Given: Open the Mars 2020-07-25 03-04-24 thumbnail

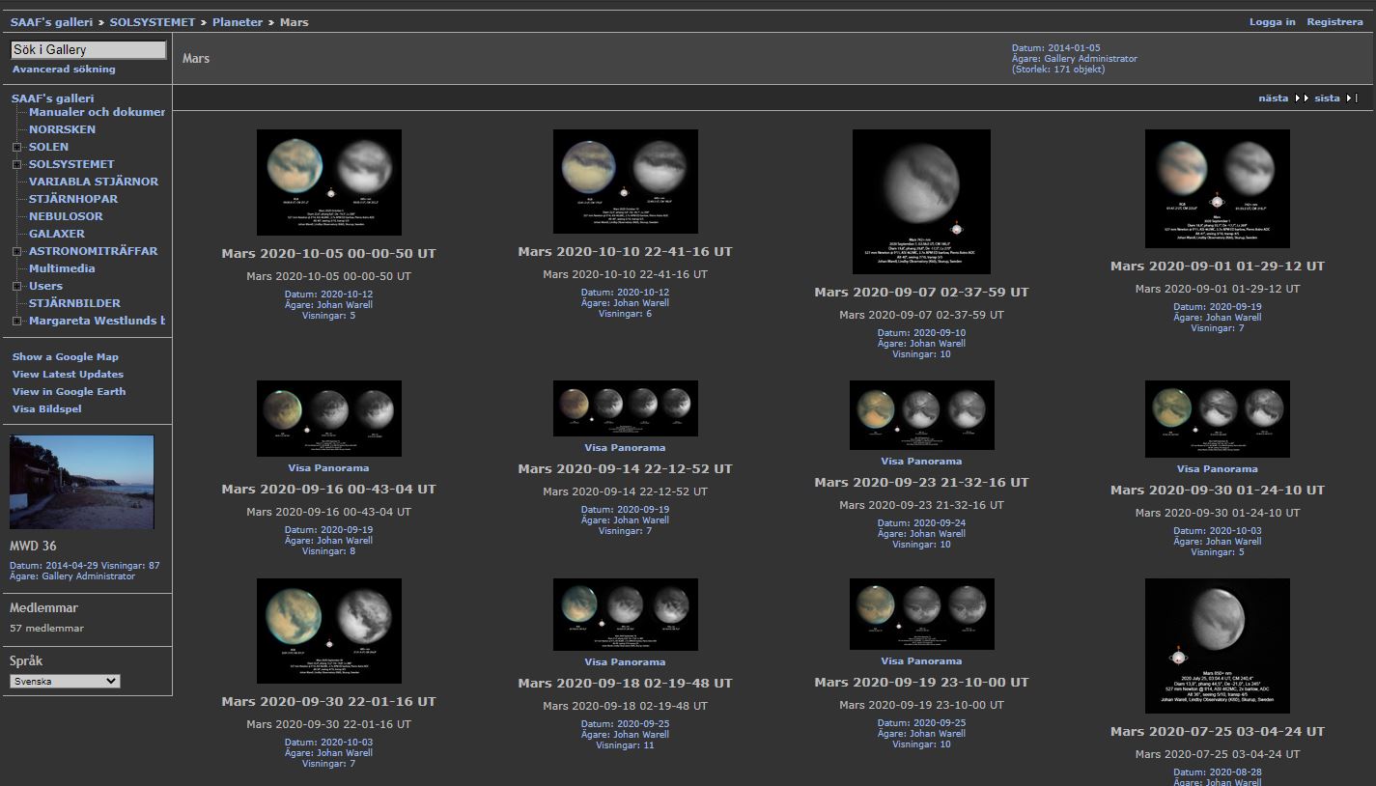Looking at the screenshot, I should pos(1217,646).
